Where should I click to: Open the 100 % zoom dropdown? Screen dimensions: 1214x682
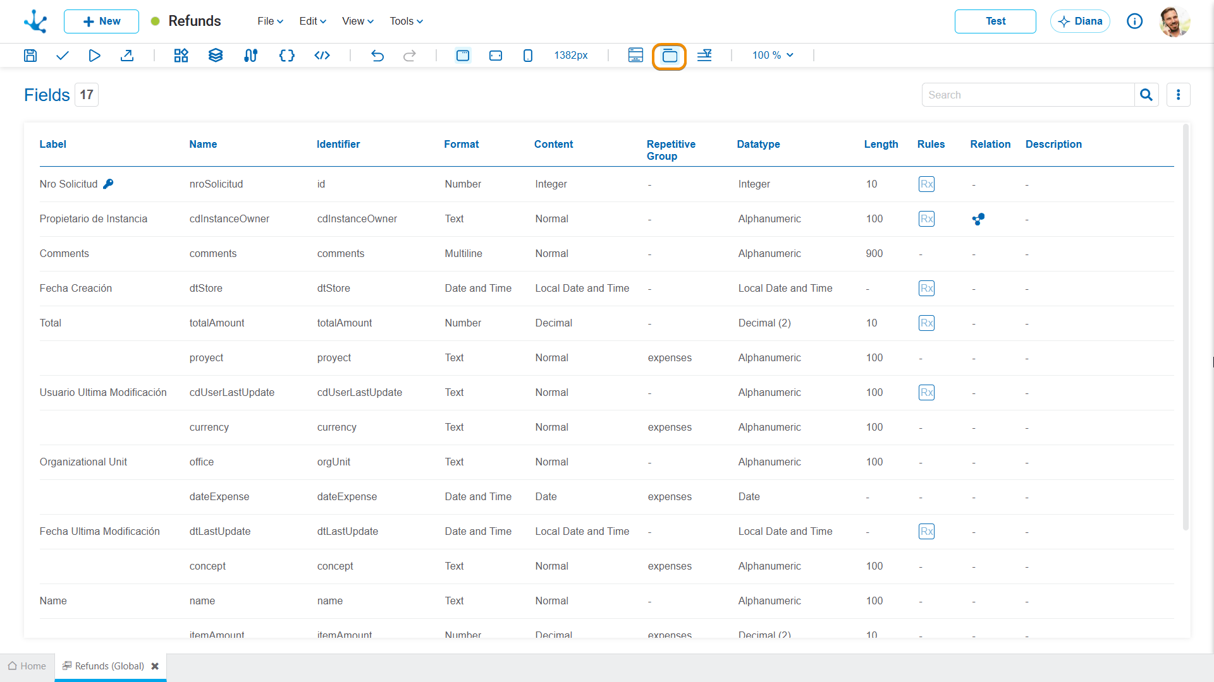773,56
